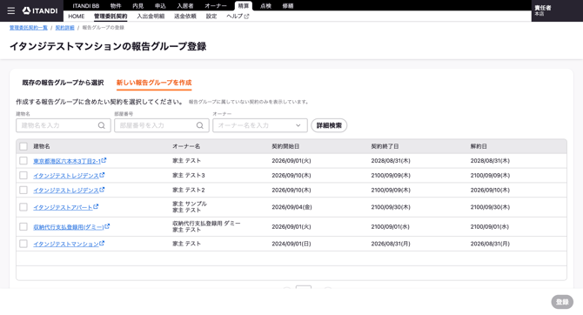Switch to 既存の報告グループから選択 tab
Screen dimensions: 583x315
point(63,83)
